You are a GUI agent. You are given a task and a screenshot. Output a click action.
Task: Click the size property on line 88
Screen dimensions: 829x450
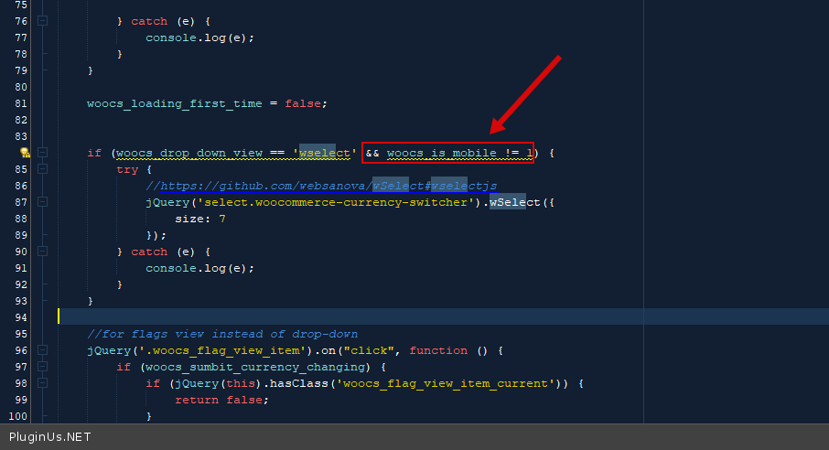coord(189,219)
